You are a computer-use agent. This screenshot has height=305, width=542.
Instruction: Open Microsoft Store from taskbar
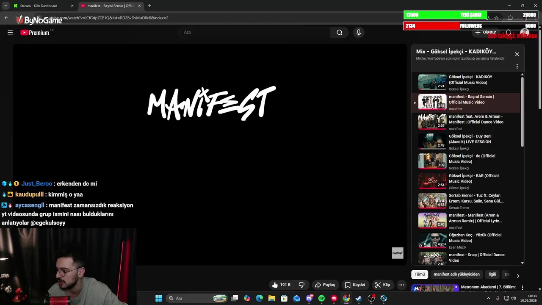pos(285,298)
